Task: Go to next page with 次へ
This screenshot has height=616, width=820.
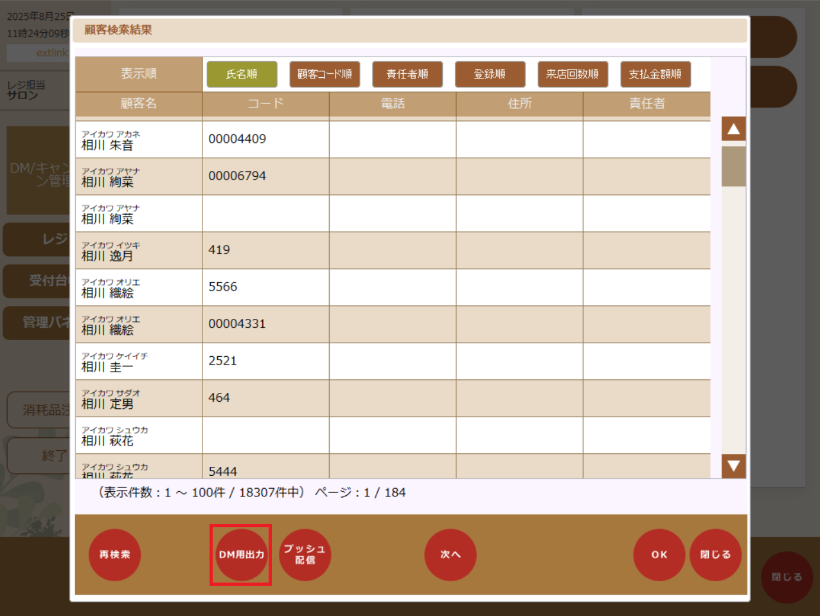Action: coord(450,554)
